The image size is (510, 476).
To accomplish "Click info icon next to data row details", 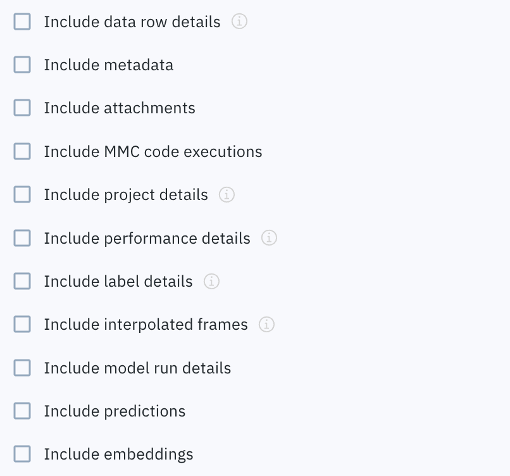I will click(239, 22).
